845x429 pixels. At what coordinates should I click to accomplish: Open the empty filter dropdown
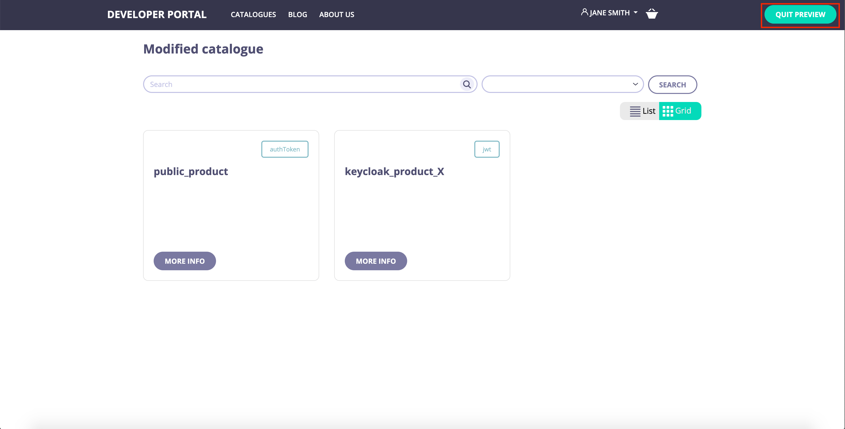click(x=563, y=84)
